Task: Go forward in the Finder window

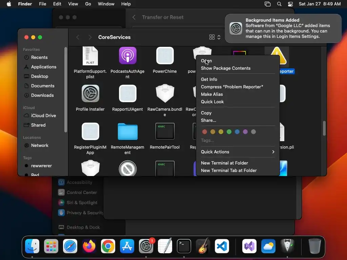Action: [90, 37]
